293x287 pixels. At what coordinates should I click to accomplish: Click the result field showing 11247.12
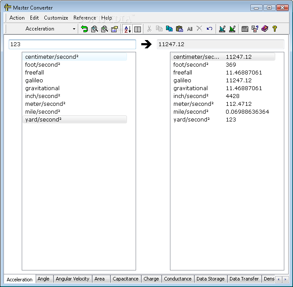(x=220, y=44)
